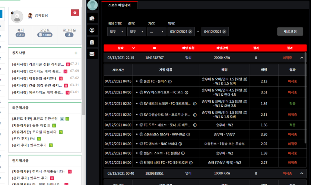This screenshot has height=185, width=311.
Task: Click bet ID 1841378767
Action: [x=155, y=58]
